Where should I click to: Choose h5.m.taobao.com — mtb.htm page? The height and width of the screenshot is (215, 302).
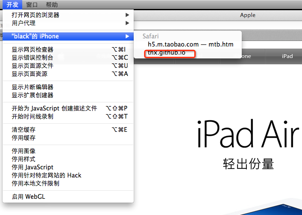[188, 44]
